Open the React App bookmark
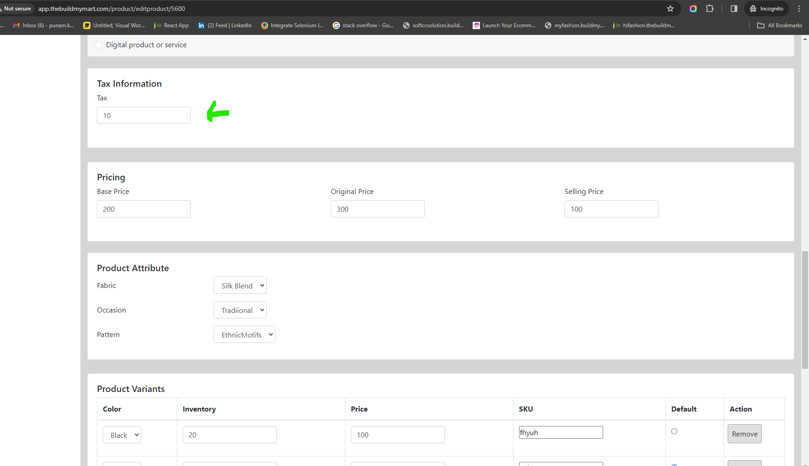The width and height of the screenshot is (809, 466). pyautogui.click(x=171, y=25)
